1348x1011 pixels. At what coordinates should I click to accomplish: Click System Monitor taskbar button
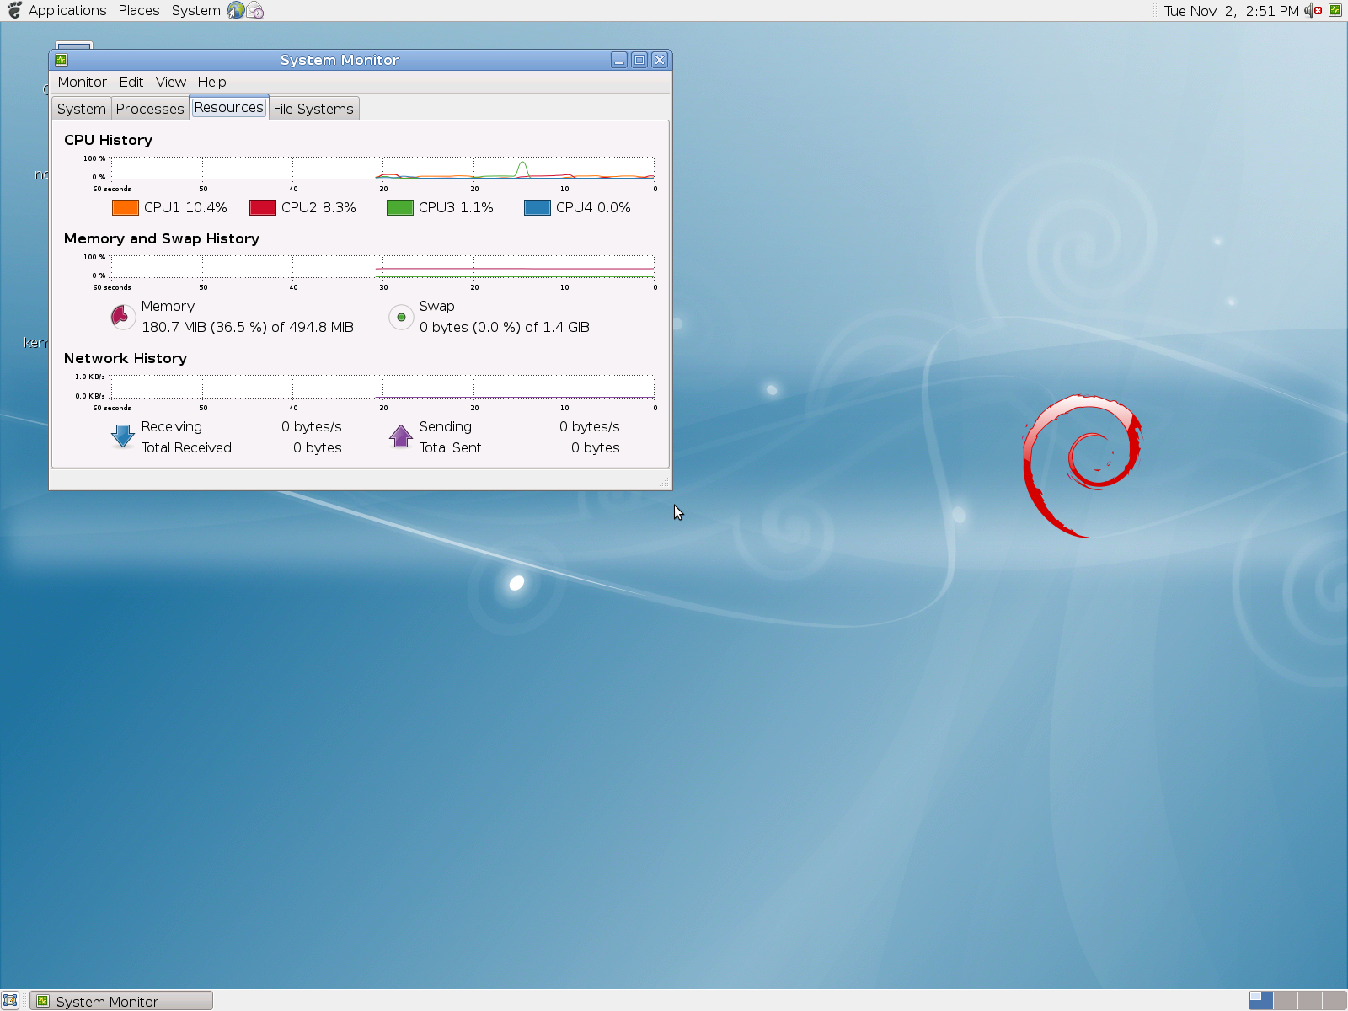pyautogui.click(x=121, y=1001)
